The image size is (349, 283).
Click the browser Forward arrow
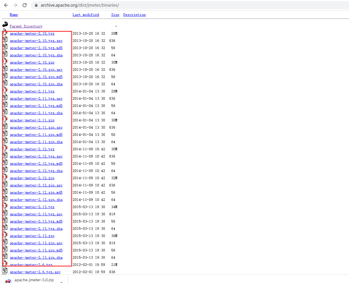(x=15, y=5)
